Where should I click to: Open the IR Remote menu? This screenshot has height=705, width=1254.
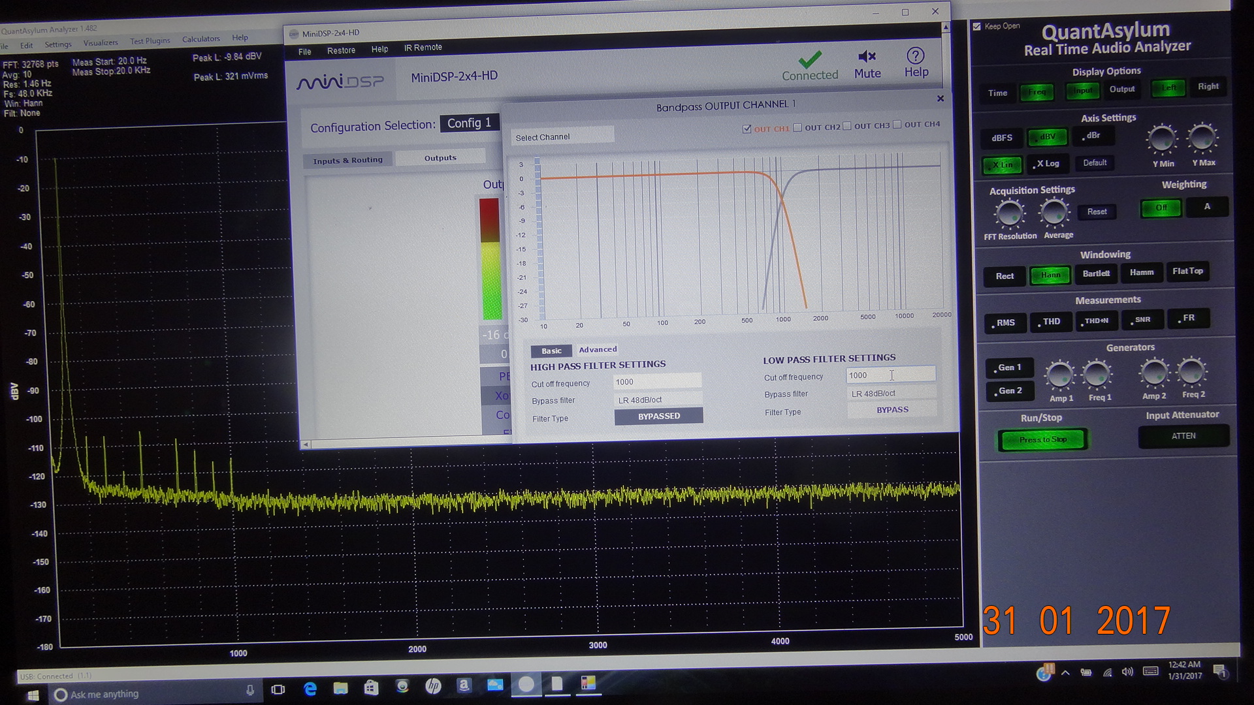click(423, 48)
